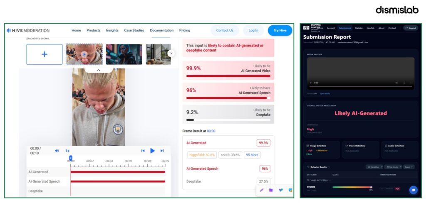Click the AI-Generated timeline red bar
This screenshot has height=205, width=426.
pyautogui.click(x=118, y=172)
